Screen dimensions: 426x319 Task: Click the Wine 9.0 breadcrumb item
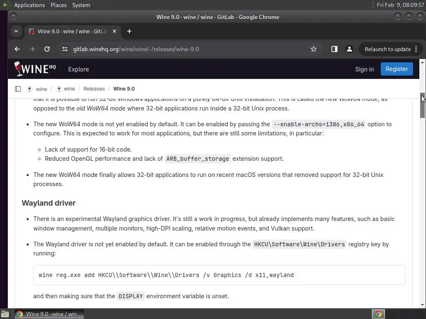coord(124,89)
